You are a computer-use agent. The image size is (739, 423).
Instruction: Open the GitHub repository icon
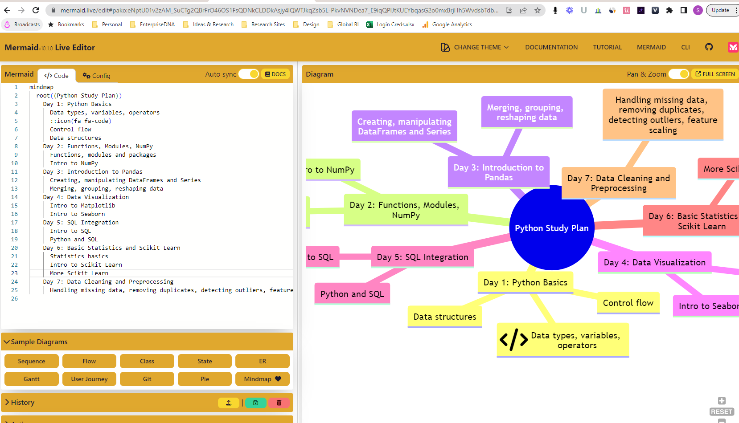pos(709,47)
